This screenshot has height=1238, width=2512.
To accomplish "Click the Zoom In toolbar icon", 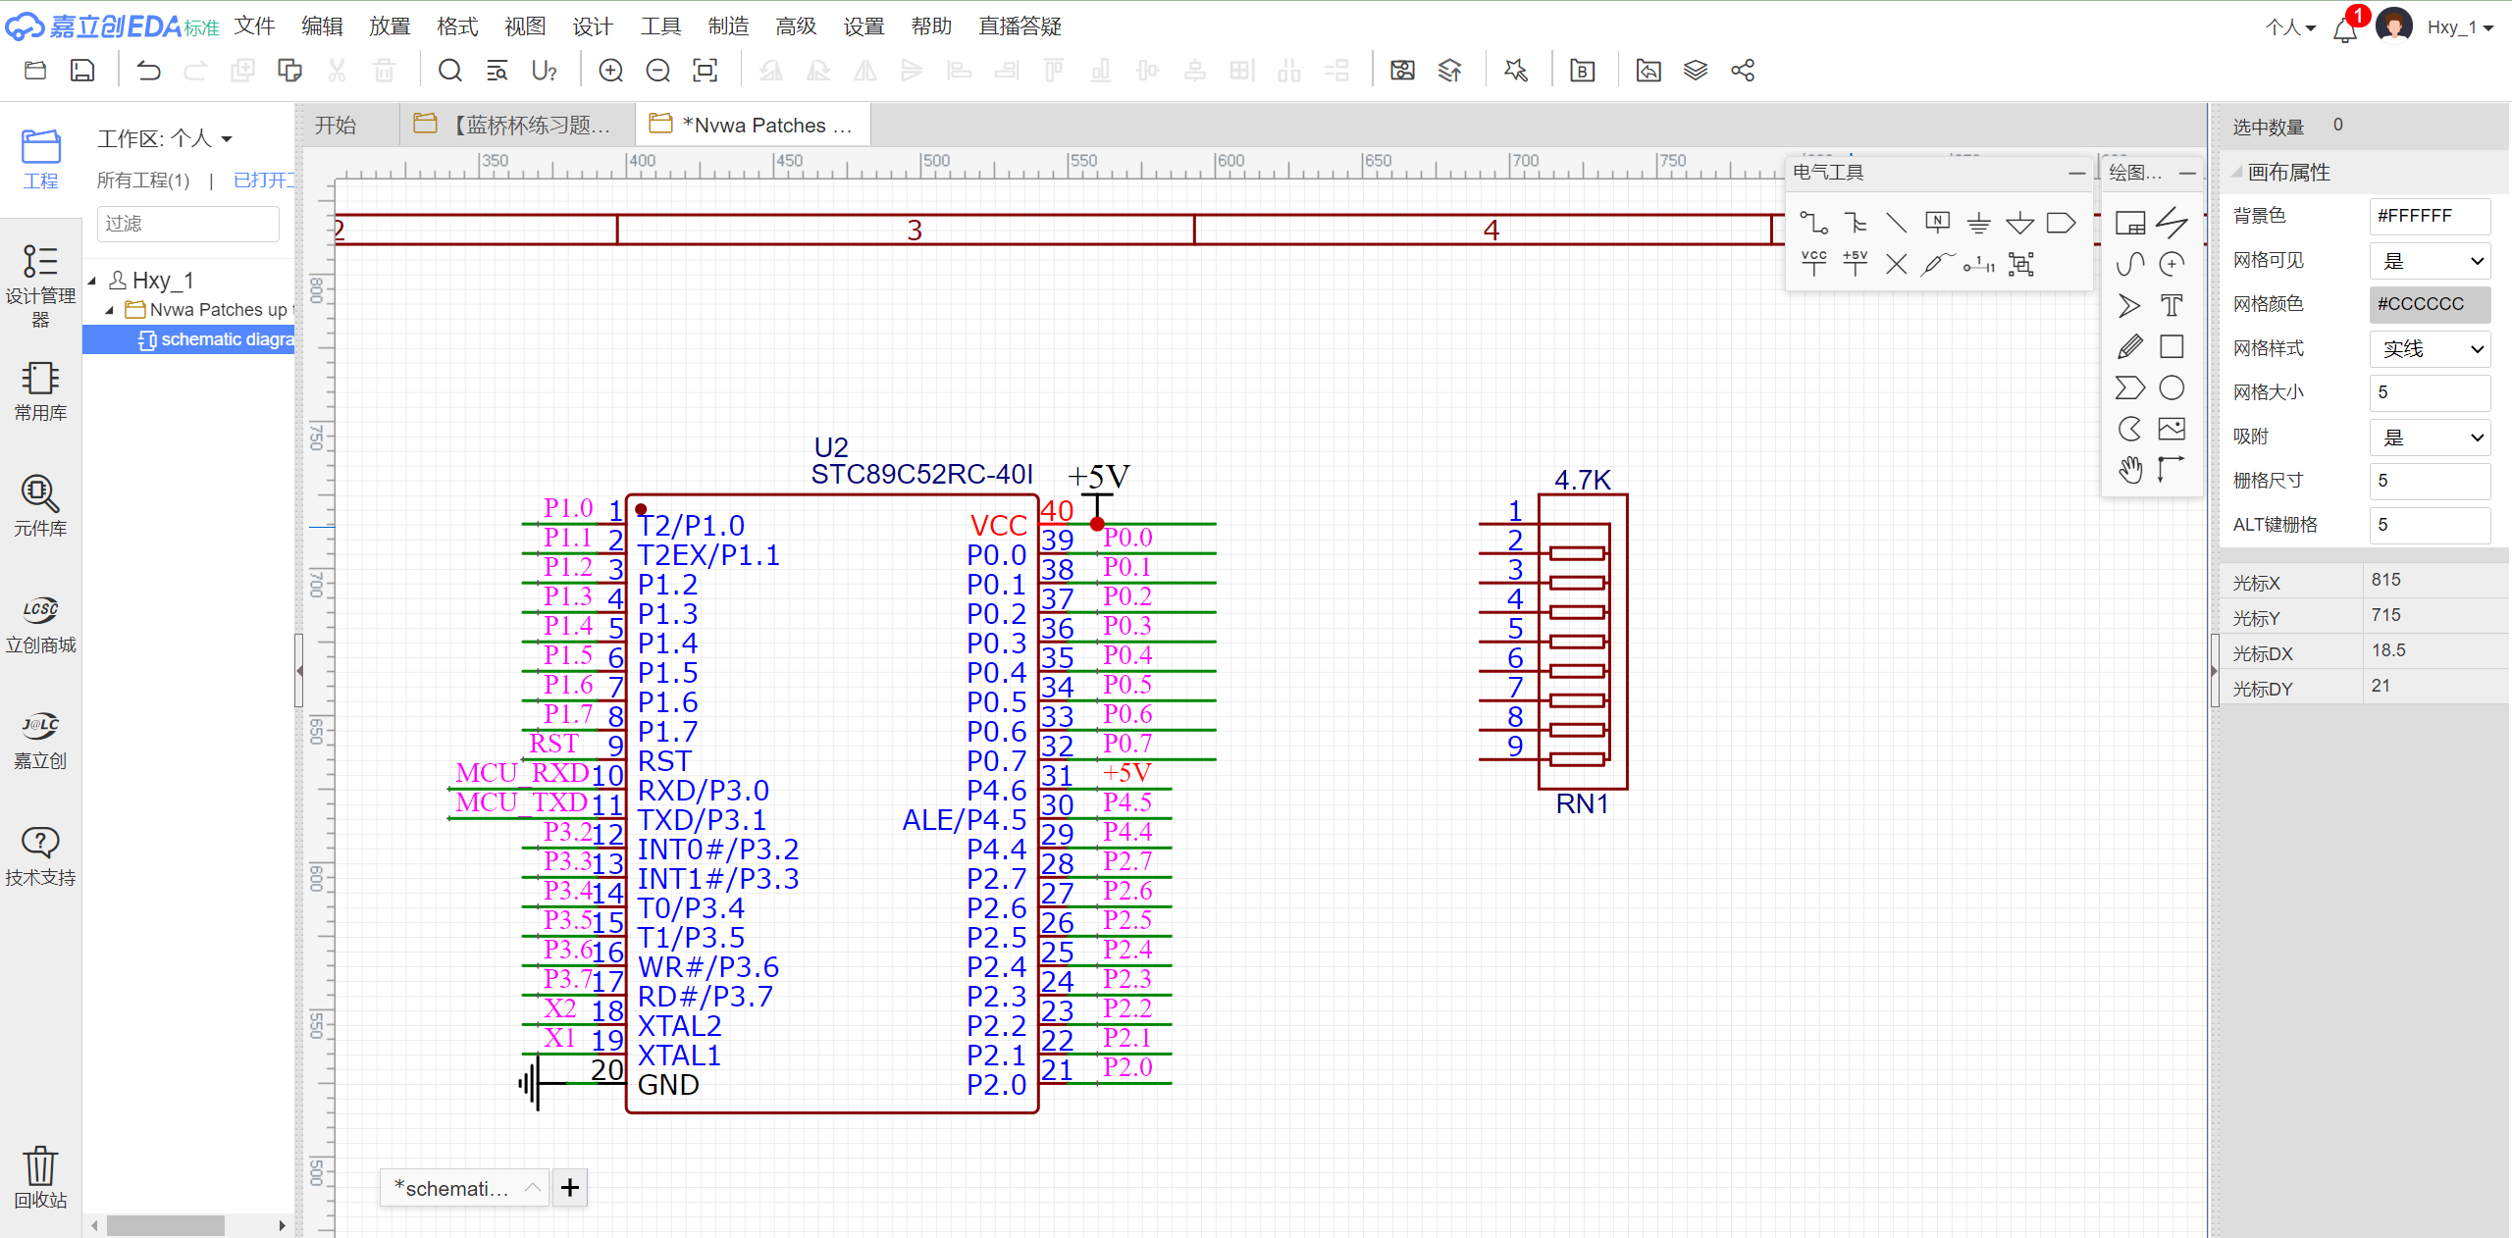I will pos(610,71).
